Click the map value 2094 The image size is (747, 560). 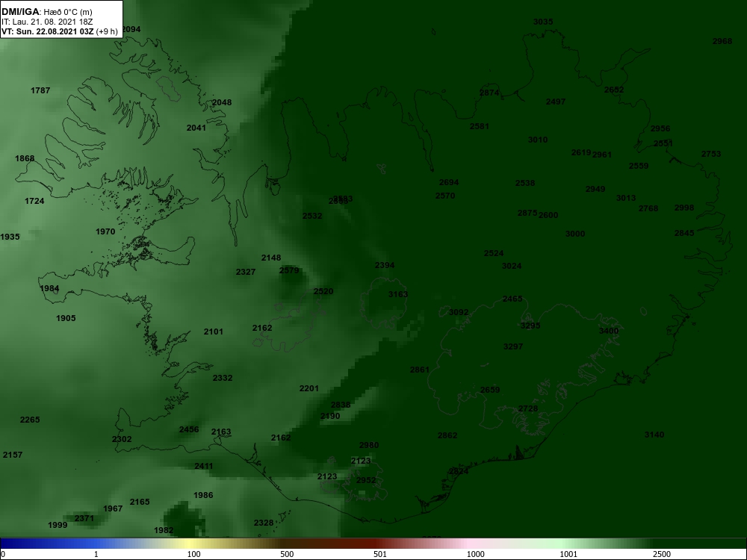coord(131,30)
